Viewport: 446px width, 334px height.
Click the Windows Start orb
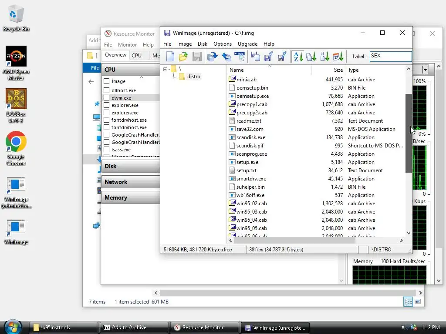pos(13,327)
